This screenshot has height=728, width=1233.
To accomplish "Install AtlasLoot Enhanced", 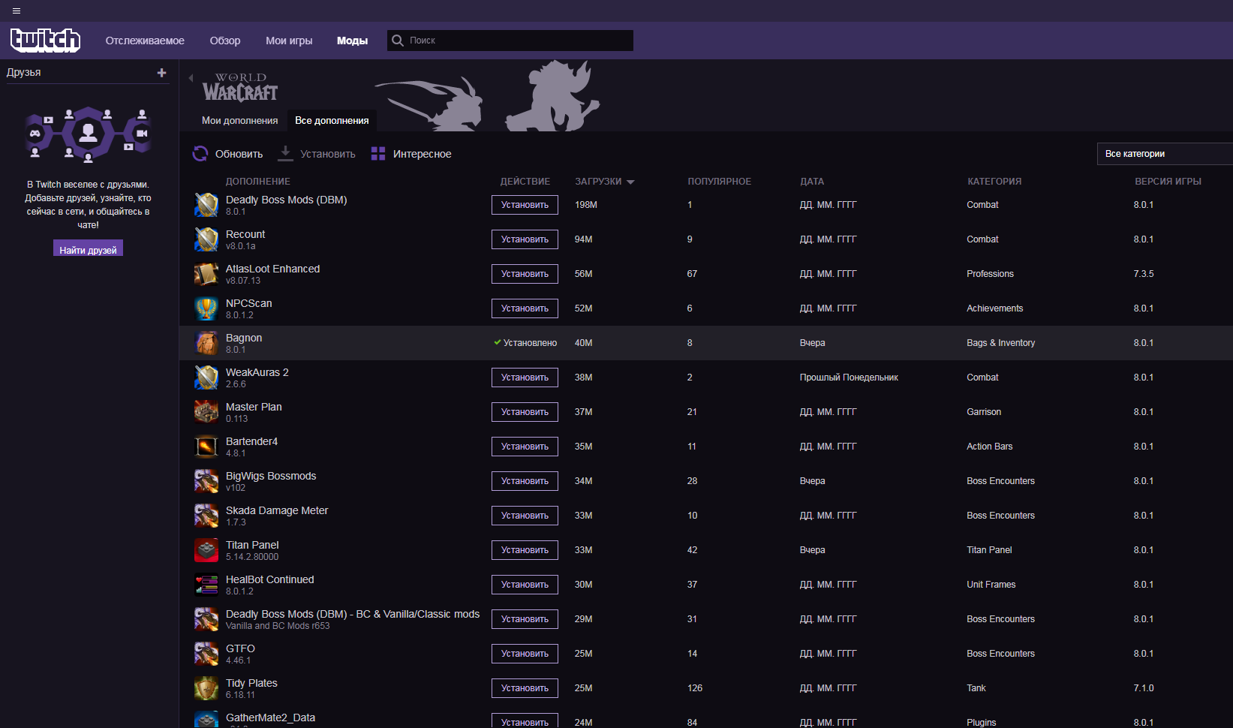I will (x=525, y=274).
